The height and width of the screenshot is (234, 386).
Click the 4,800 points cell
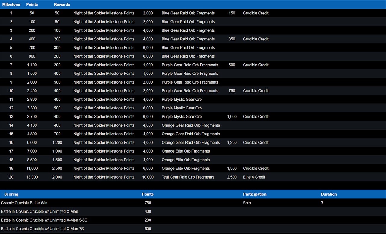click(x=32, y=134)
